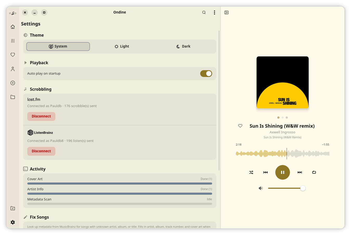Select the Dark theme option
The width and height of the screenshot is (351, 235).
coord(183,46)
